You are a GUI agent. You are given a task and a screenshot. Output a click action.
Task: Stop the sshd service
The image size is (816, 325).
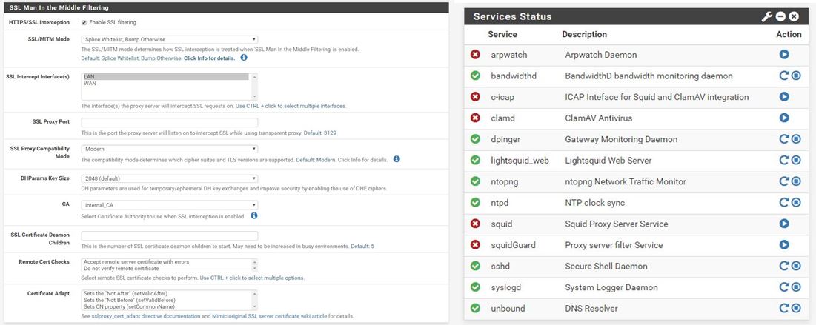pos(796,266)
